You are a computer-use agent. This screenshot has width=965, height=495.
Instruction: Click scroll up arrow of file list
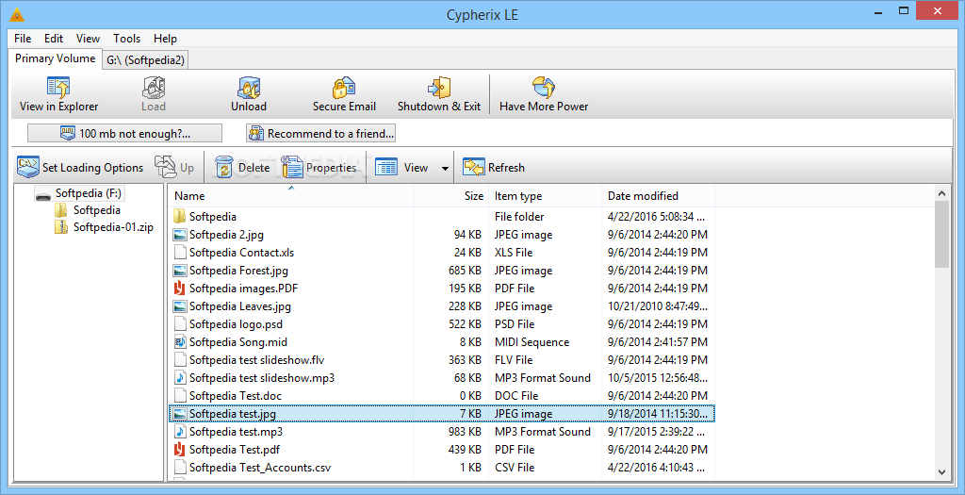pyautogui.click(x=941, y=193)
